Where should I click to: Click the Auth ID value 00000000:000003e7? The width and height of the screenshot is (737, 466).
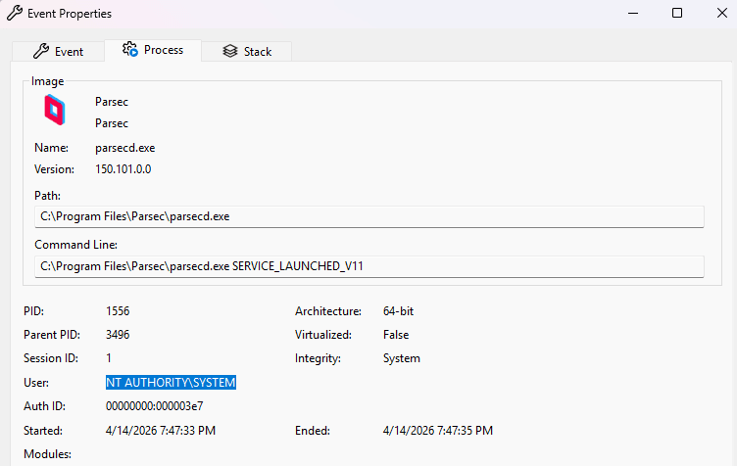(x=154, y=406)
